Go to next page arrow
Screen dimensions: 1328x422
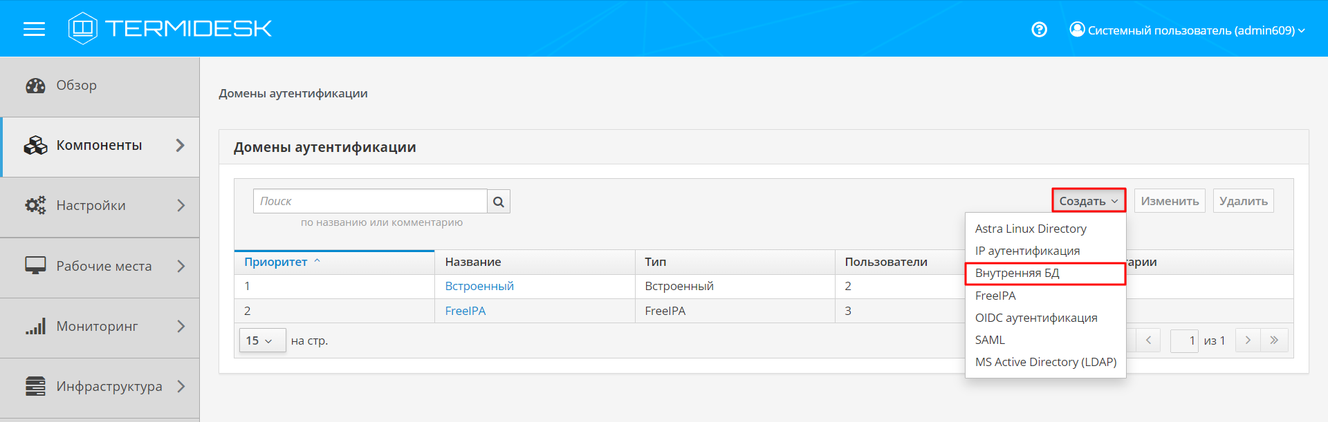pyautogui.click(x=1248, y=341)
